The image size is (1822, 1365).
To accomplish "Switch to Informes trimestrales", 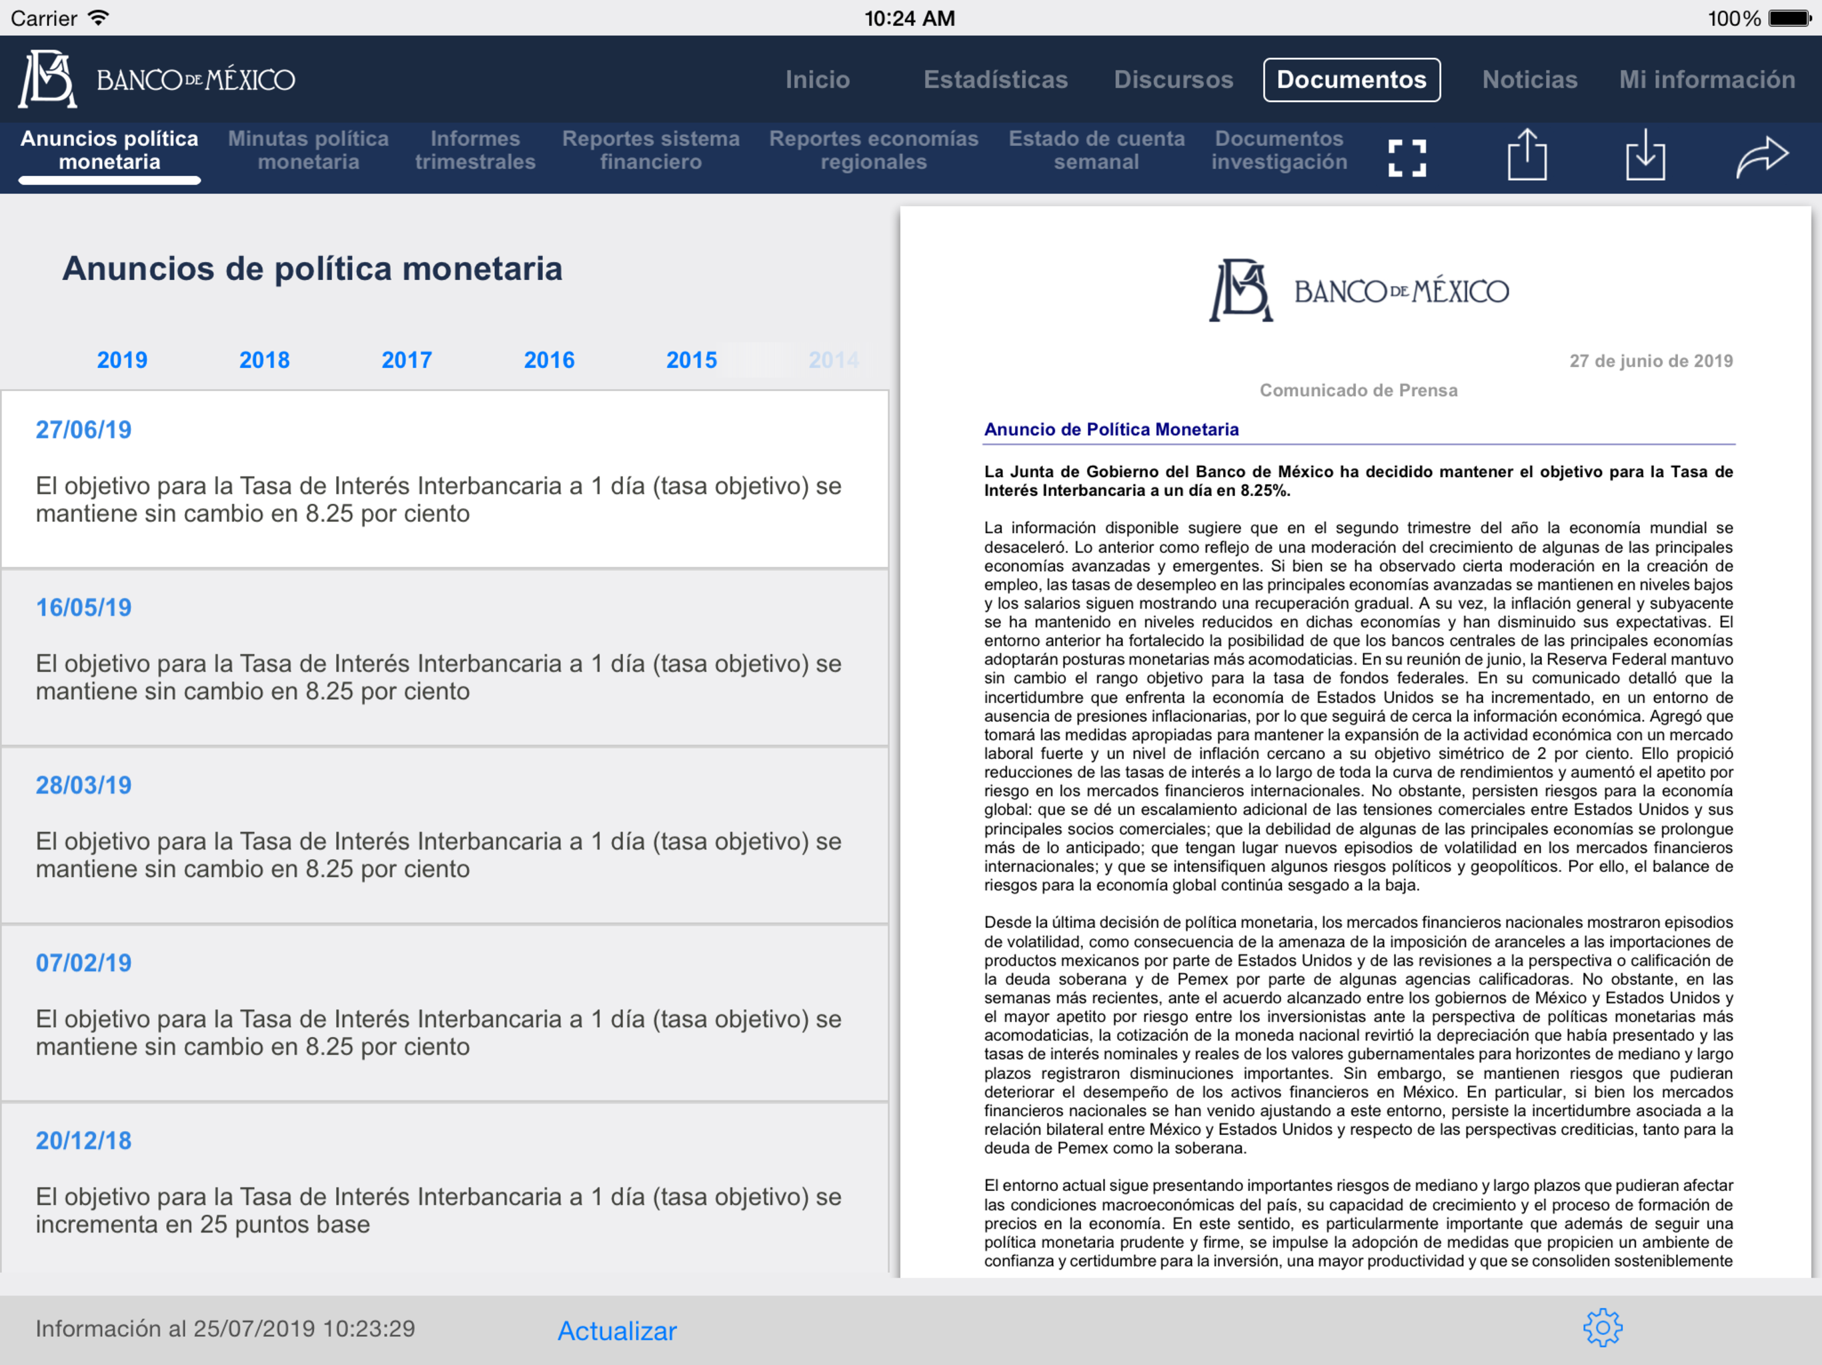I will pos(476,150).
